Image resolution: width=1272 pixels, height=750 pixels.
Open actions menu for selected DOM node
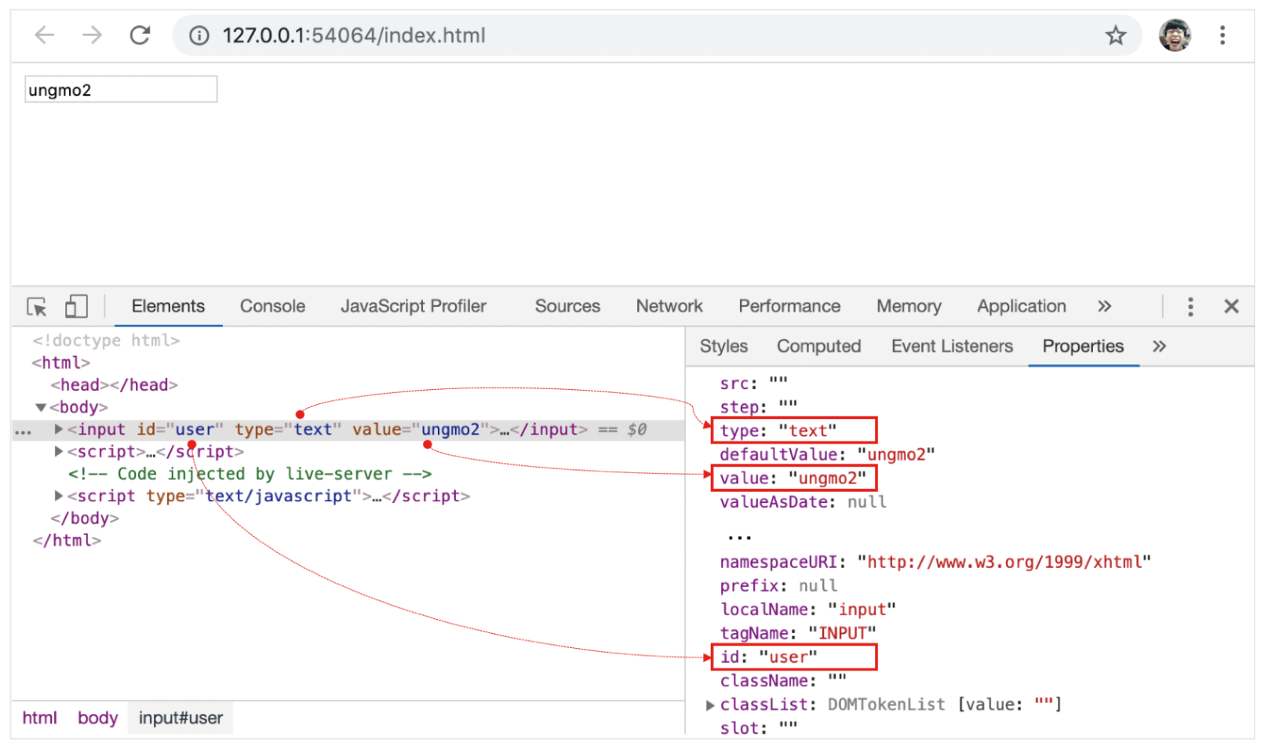click(x=24, y=431)
